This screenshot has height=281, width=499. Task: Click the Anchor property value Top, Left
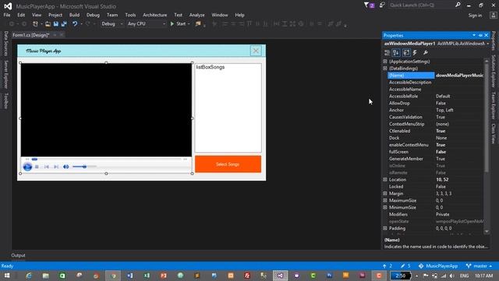pyautogui.click(x=444, y=110)
